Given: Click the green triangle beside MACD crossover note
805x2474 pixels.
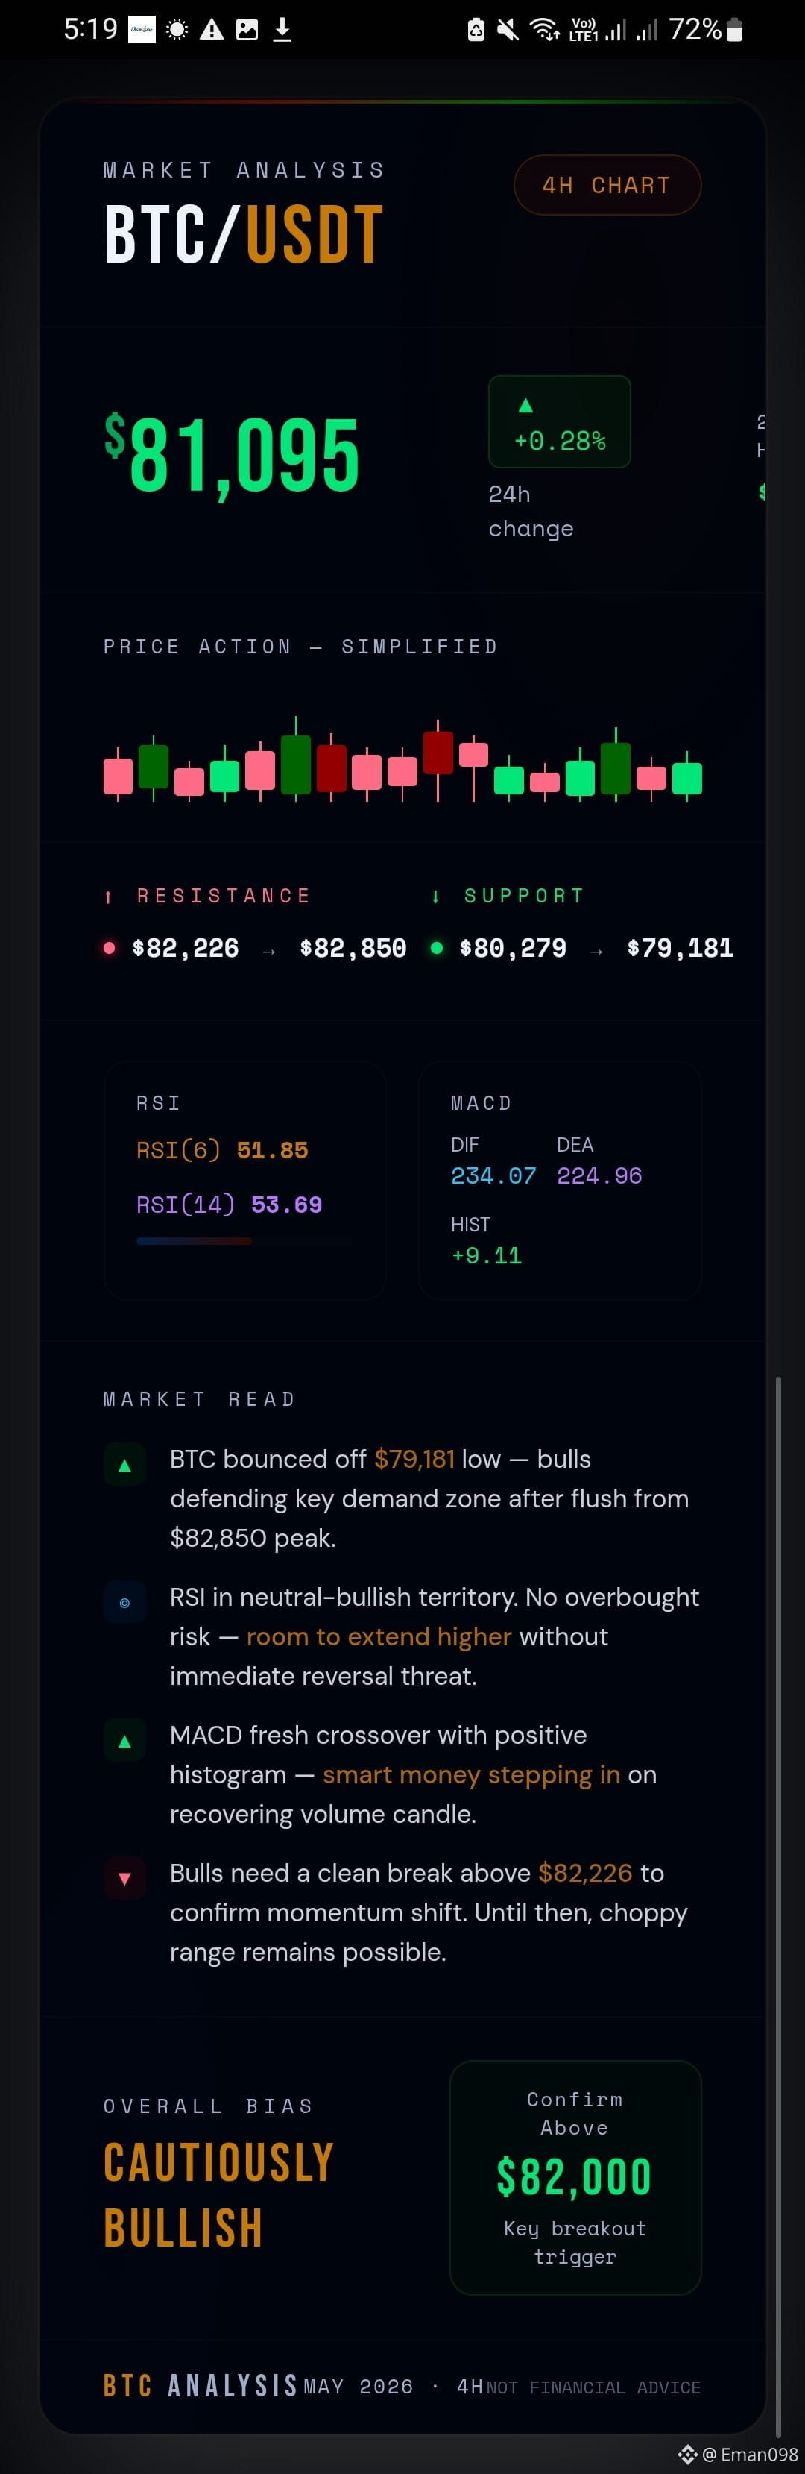Looking at the screenshot, I should pyautogui.click(x=124, y=1740).
